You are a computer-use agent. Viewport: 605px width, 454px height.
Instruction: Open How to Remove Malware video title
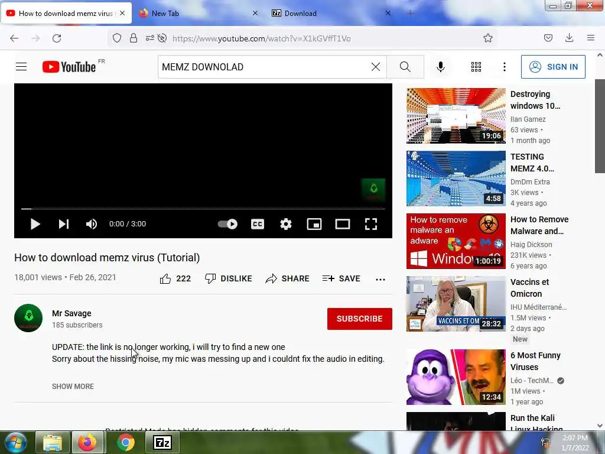click(539, 225)
